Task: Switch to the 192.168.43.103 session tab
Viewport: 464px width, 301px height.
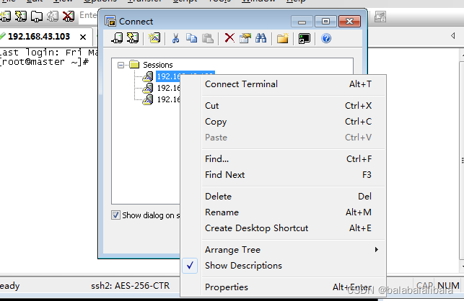Action: 39,37
